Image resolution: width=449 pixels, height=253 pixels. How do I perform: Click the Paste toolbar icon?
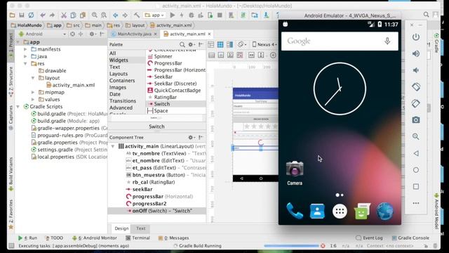pyautogui.click(x=83, y=15)
